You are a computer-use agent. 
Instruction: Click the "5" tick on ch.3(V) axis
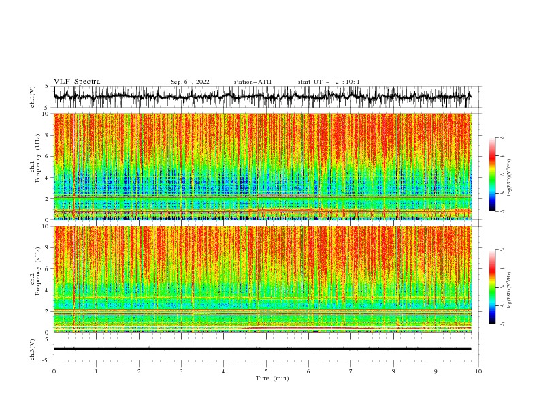(47, 339)
